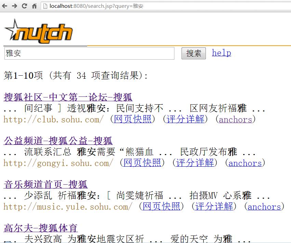Click the 搜索 search button

click(x=194, y=53)
